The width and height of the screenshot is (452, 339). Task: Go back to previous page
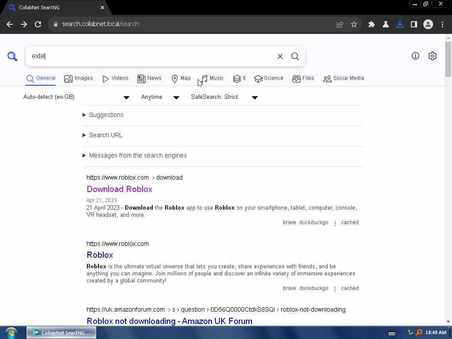click(x=10, y=24)
